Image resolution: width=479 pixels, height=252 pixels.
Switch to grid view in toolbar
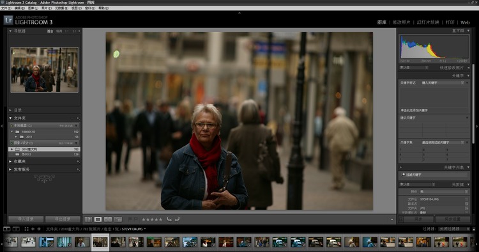click(x=88, y=219)
